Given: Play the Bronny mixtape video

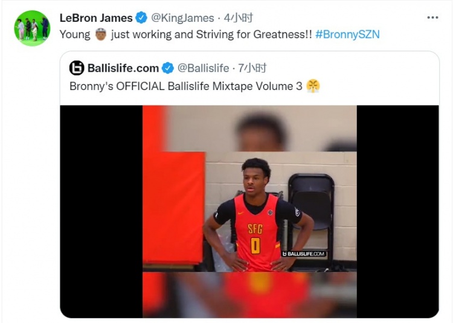Looking at the screenshot, I should click(x=249, y=211).
